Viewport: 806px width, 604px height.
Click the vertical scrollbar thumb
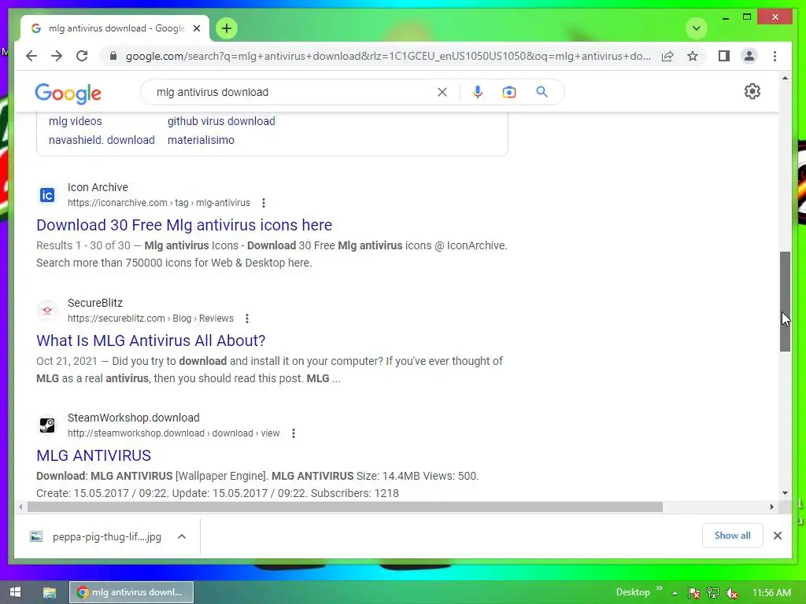tap(785, 301)
